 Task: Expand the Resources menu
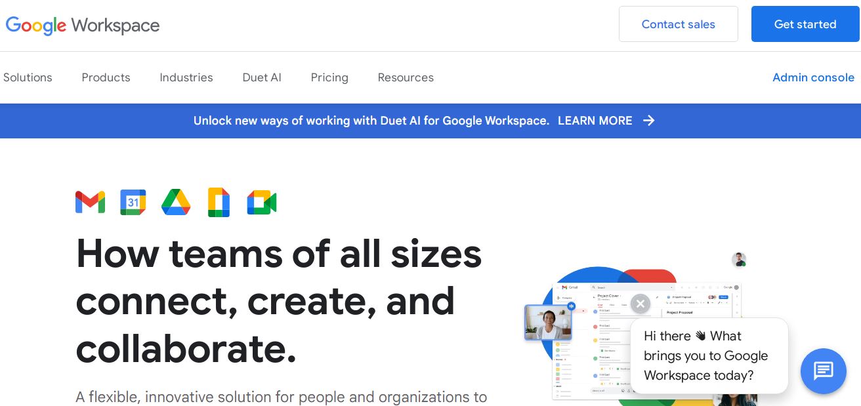[x=406, y=77]
